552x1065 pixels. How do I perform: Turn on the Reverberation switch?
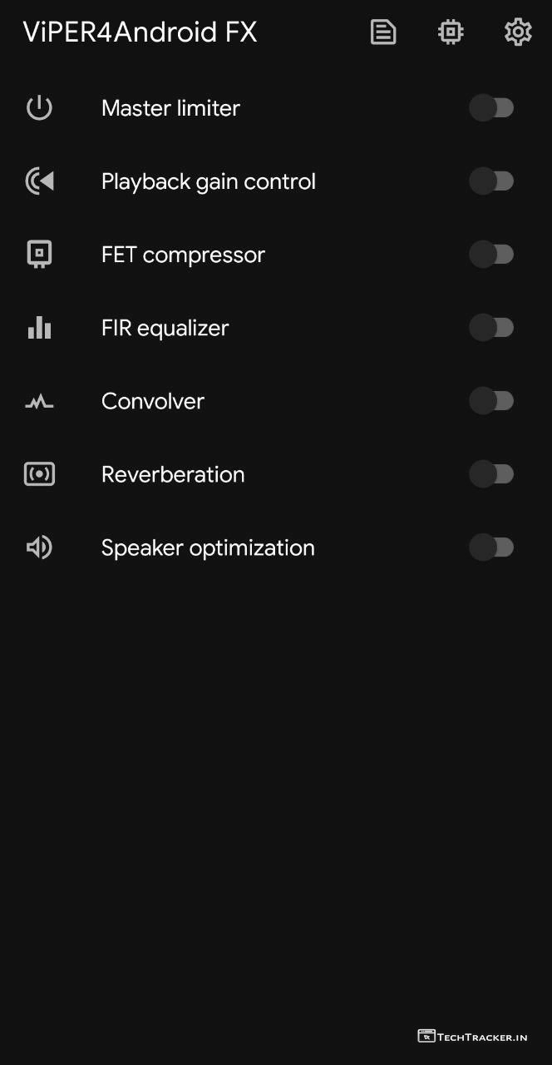(492, 474)
